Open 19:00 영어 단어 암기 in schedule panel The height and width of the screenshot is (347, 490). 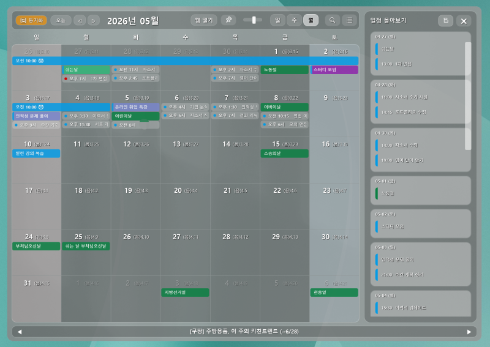click(x=420, y=160)
